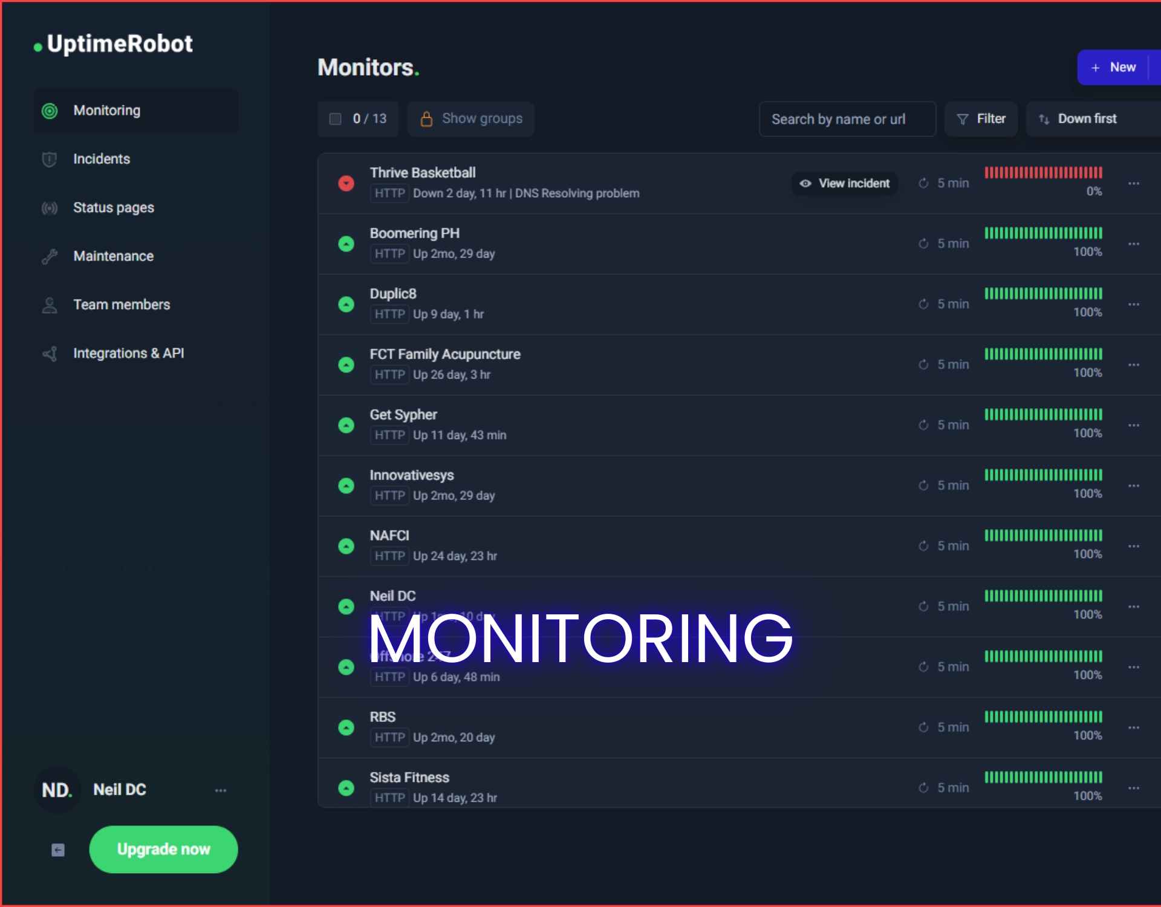The image size is (1161, 907).
Task: Open the Incidents menu item
Action: click(x=102, y=159)
